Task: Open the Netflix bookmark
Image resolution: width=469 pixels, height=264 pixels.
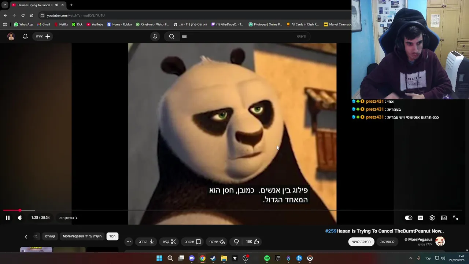Action: tap(61, 25)
